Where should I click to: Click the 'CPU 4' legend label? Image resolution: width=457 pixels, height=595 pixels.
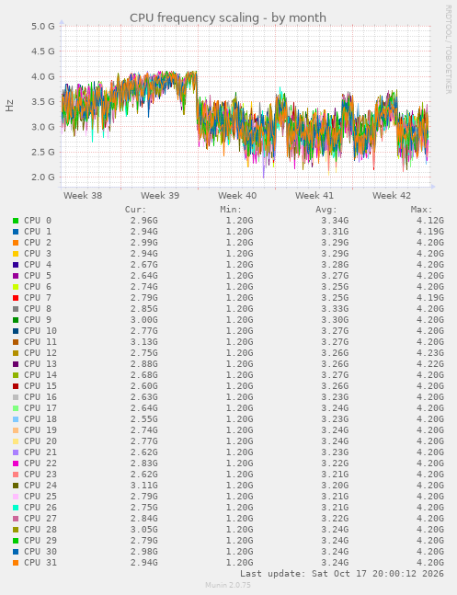[x=38, y=265]
